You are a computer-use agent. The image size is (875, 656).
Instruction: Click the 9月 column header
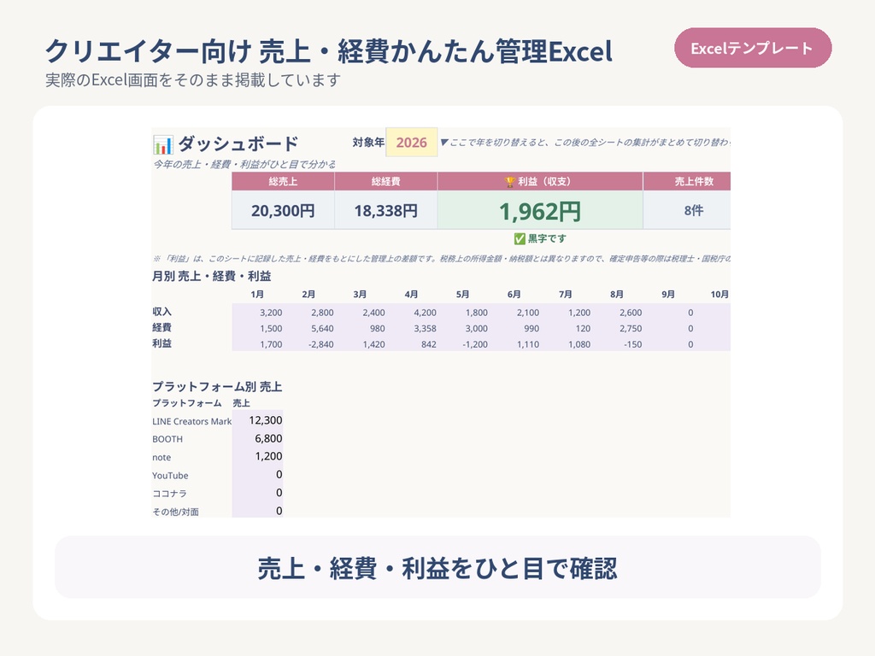click(668, 294)
